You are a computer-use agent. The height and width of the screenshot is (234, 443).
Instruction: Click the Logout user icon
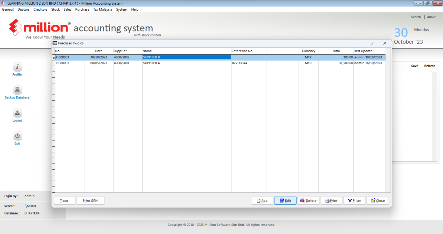(x=17, y=113)
